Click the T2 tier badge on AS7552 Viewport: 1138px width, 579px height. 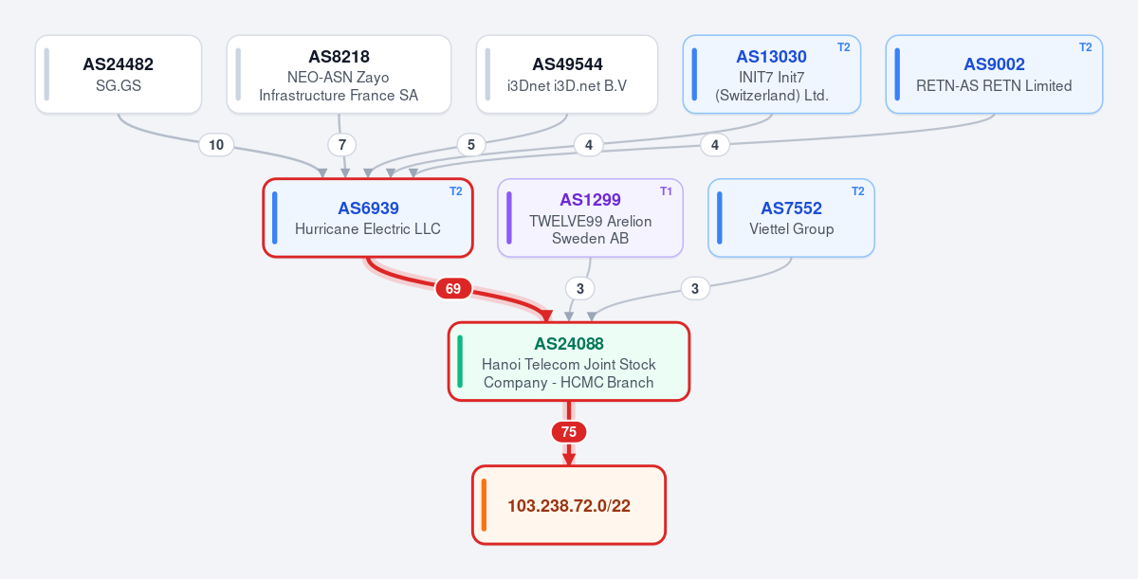coord(857,191)
